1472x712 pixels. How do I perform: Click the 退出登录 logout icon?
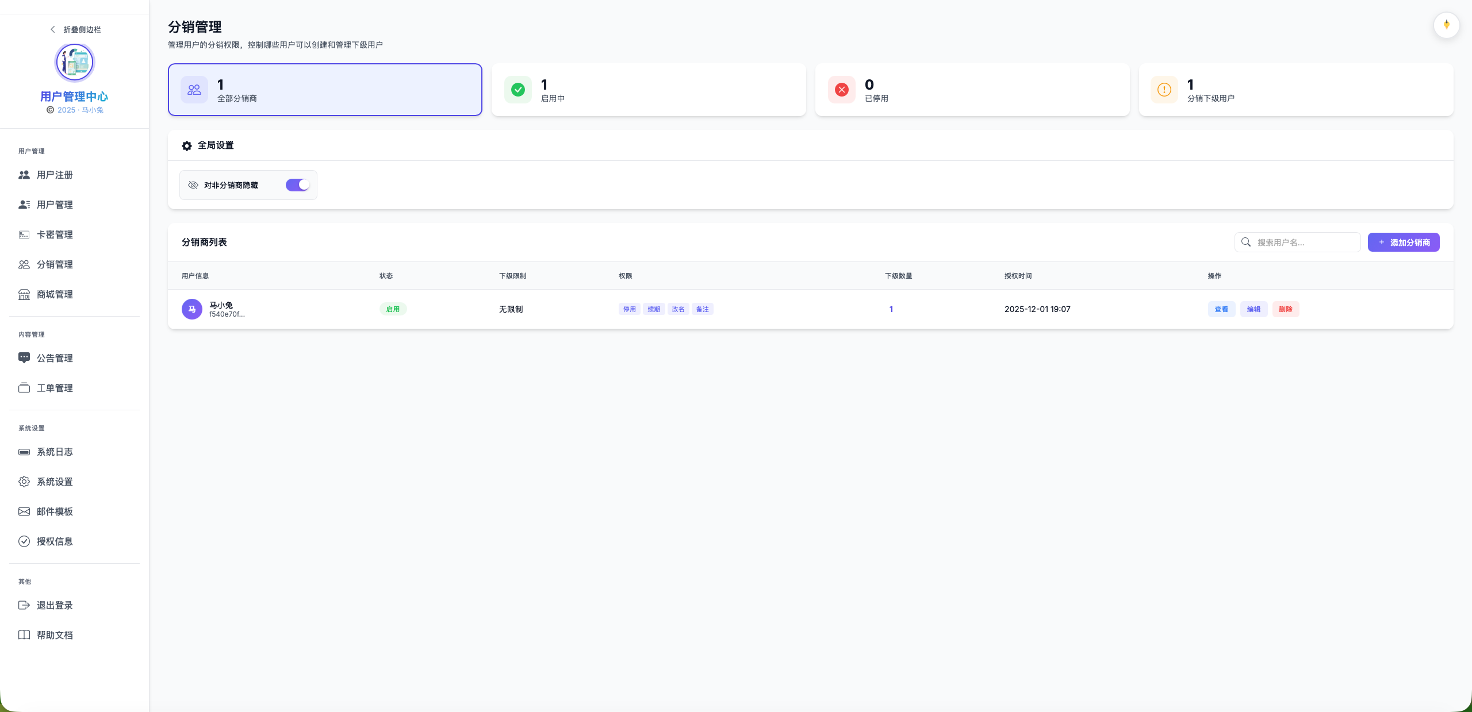click(x=24, y=605)
